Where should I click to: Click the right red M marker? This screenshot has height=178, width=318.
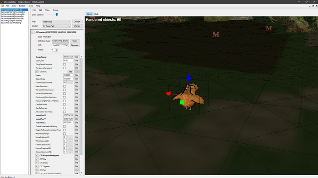[x=269, y=28]
